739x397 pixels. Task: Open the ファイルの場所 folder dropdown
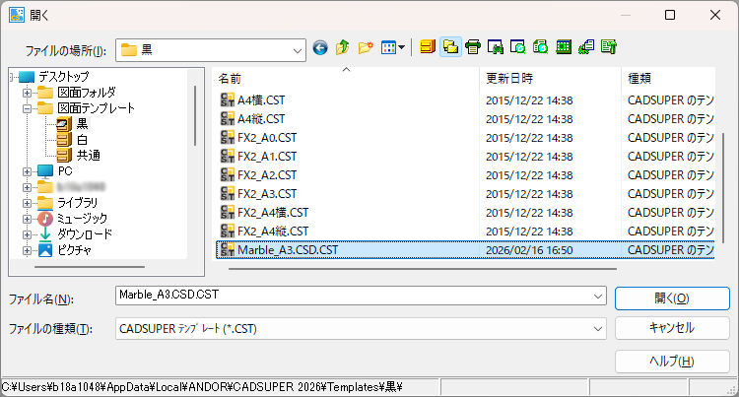297,48
